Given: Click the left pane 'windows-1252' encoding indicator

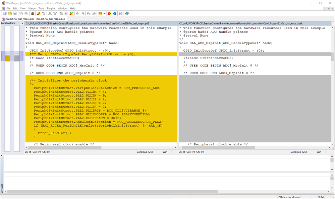Looking at the screenshot, I should 145,152.
